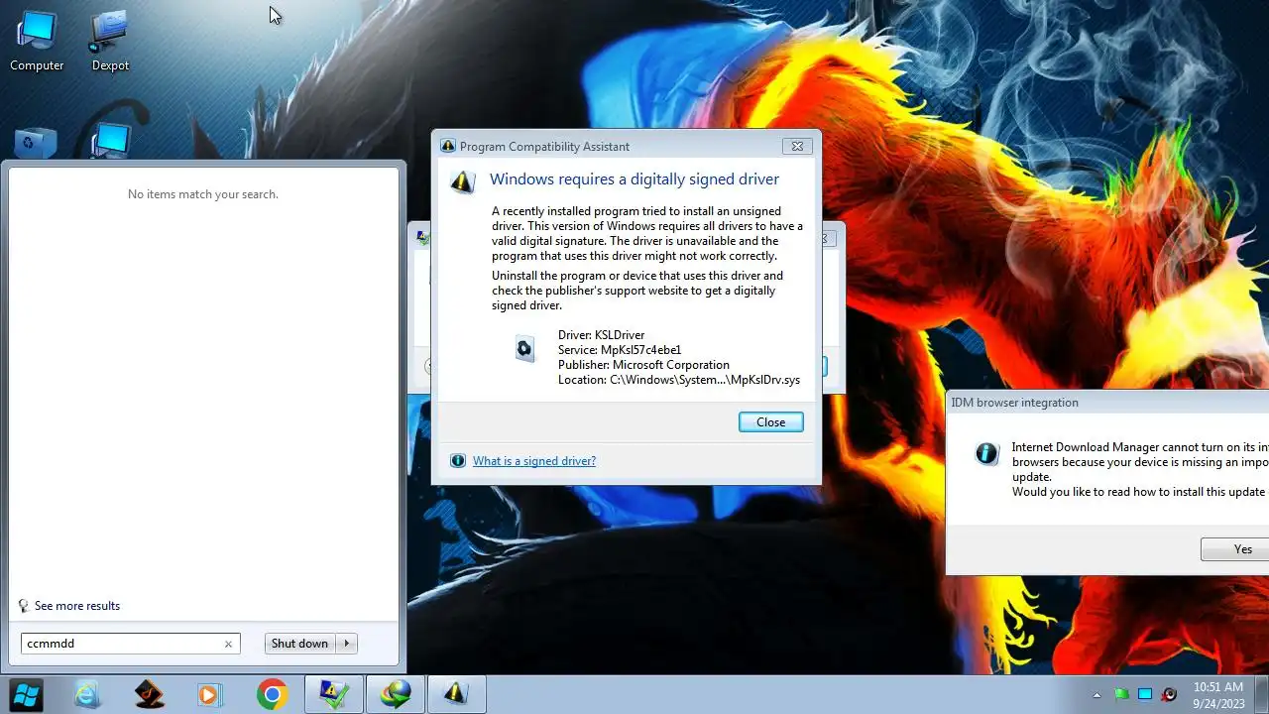Open Windows Media Player from the taskbar
1269x714 pixels.
pyautogui.click(x=210, y=694)
